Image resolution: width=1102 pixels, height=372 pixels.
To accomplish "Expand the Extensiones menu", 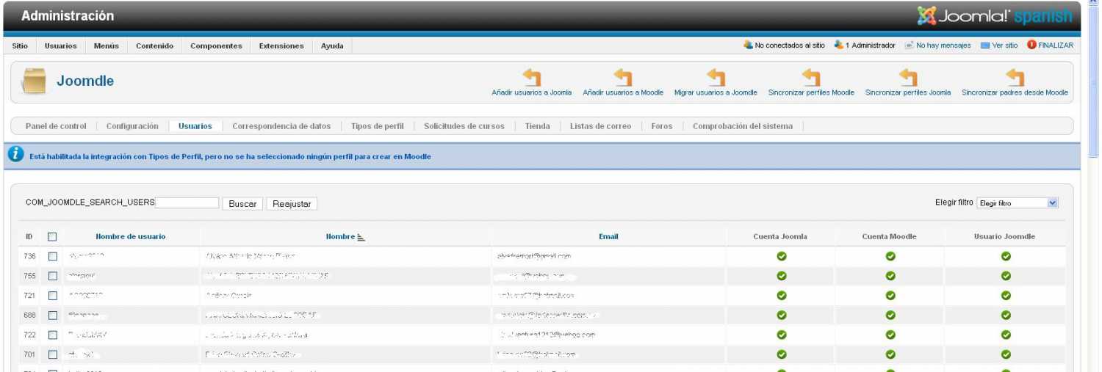I will pyautogui.click(x=281, y=45).
